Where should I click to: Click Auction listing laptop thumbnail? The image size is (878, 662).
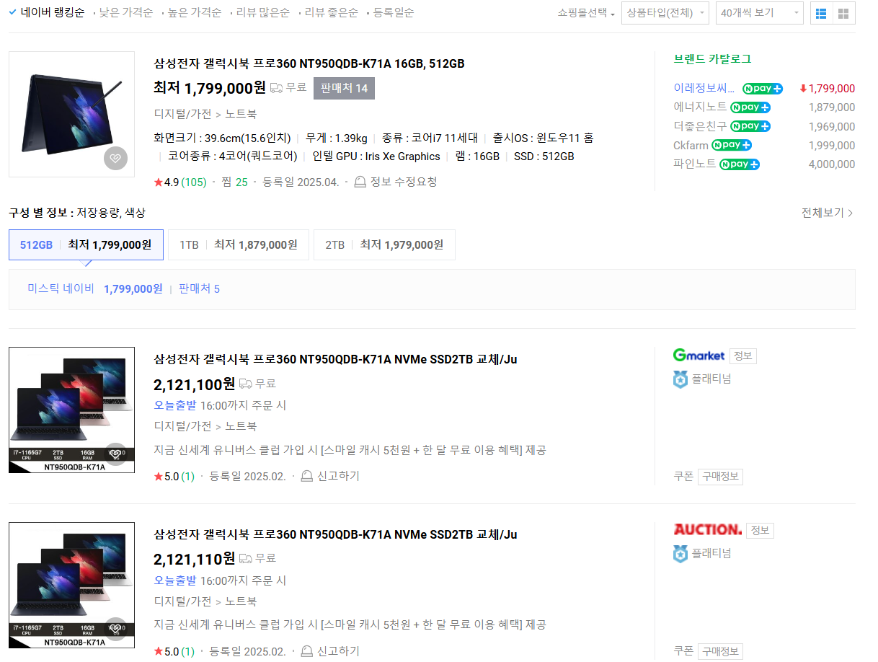pyautogui.click(x=71, y=584)
